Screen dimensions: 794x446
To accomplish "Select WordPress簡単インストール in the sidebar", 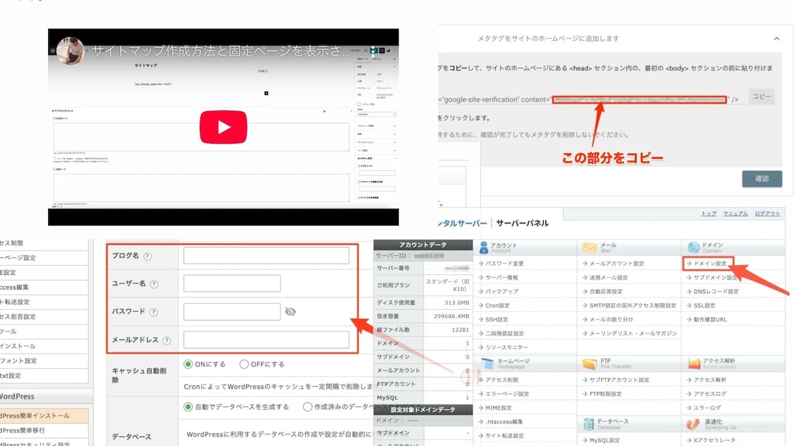I will point(44,415).
